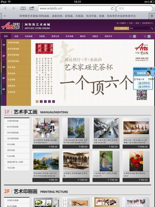
Task: Select banner slide indicator 3
Action: [x=45, y=101]
